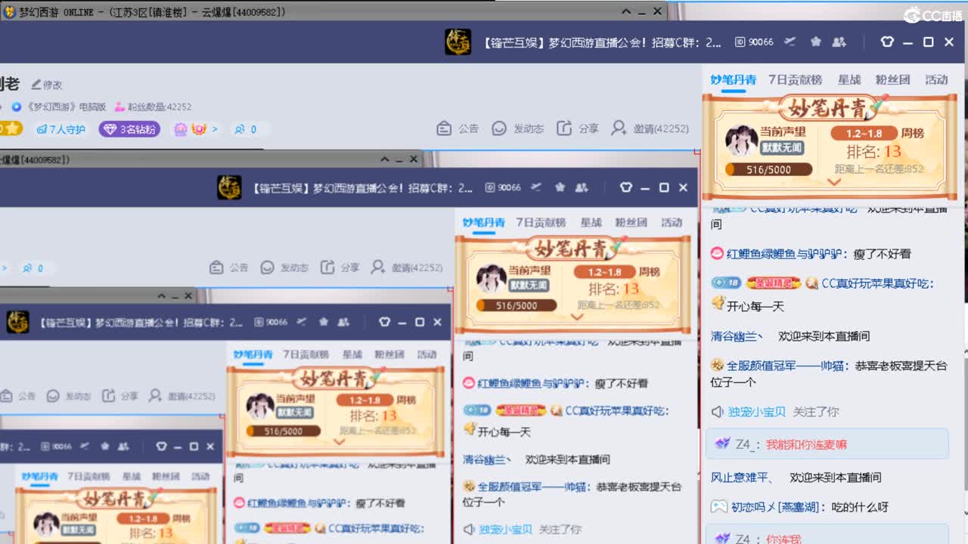Expand outermost 妙笔丹青 banner down chevron
Viewport: 968px width, 544px height.
pos(834,182)
